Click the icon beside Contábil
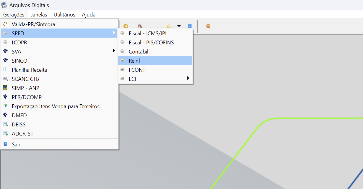 tap(122, 51)
